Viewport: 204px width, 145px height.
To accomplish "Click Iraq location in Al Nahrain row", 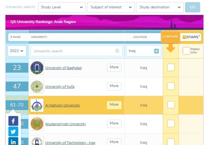I will click(143, 105).
